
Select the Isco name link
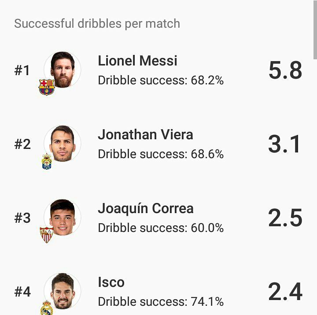point(111,282)
